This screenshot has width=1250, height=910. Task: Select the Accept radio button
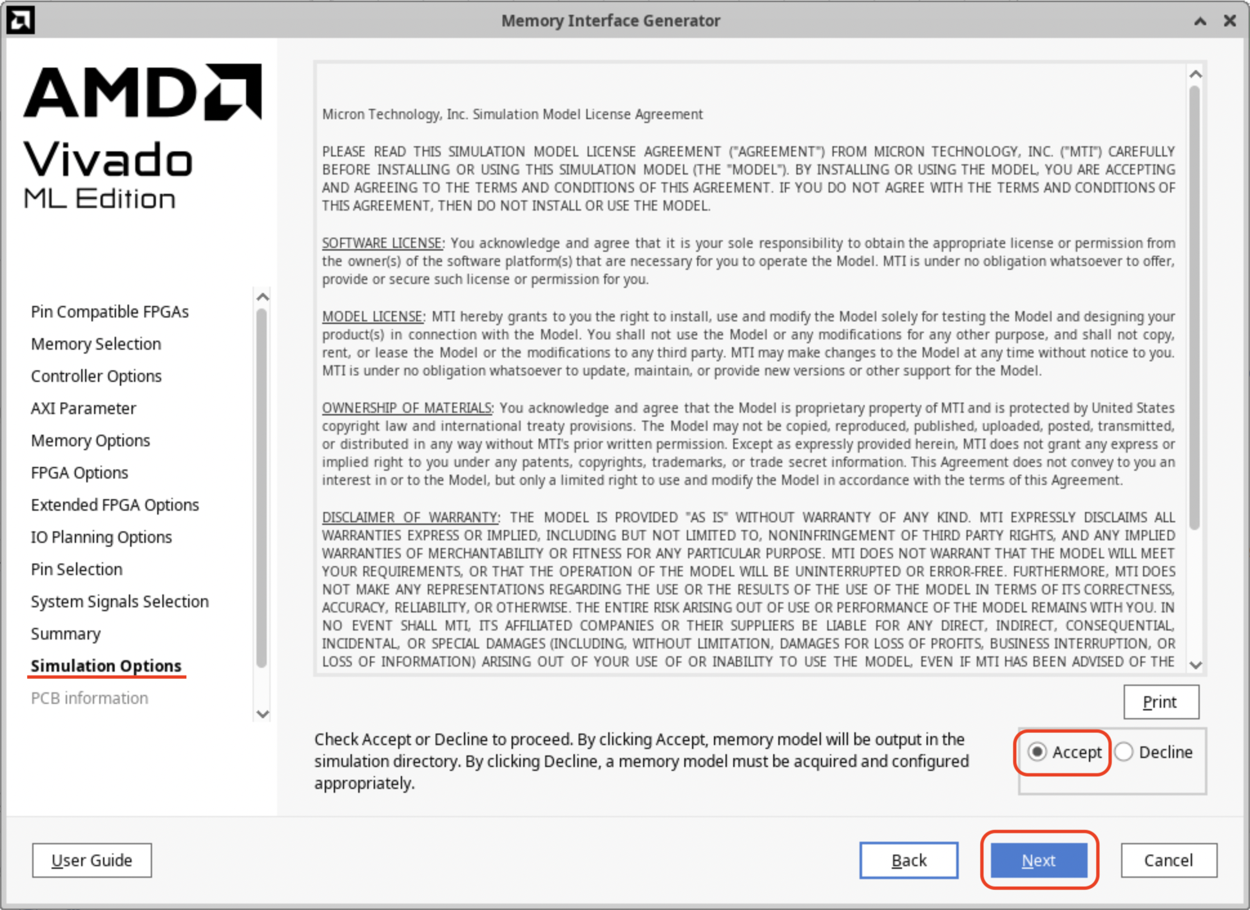tap(1037, 752)
